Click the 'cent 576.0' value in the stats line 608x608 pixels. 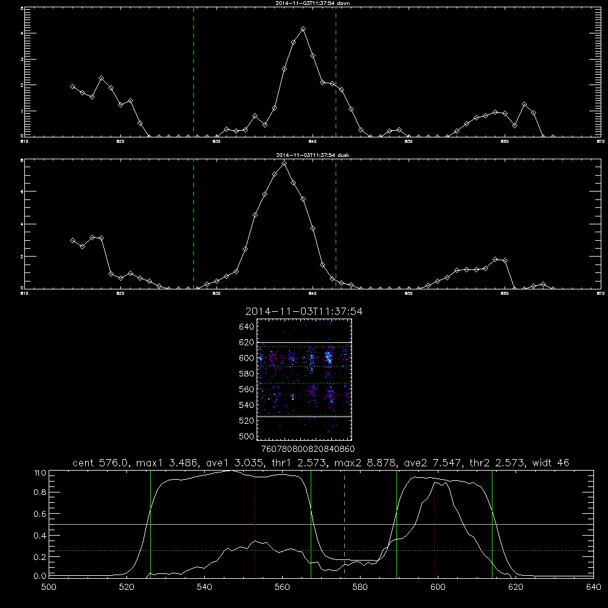click(100, 463)
